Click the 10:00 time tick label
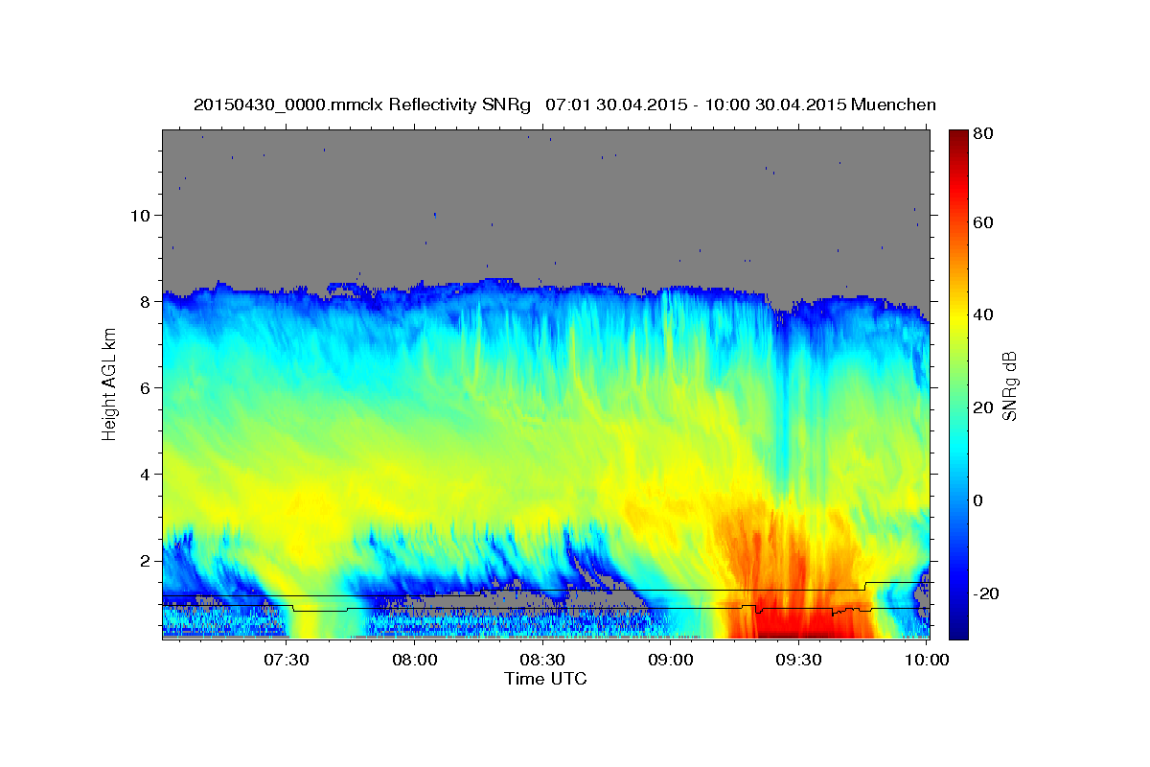Image resolution: width=1150 pixels, height=767 pixels. point(927,661)
